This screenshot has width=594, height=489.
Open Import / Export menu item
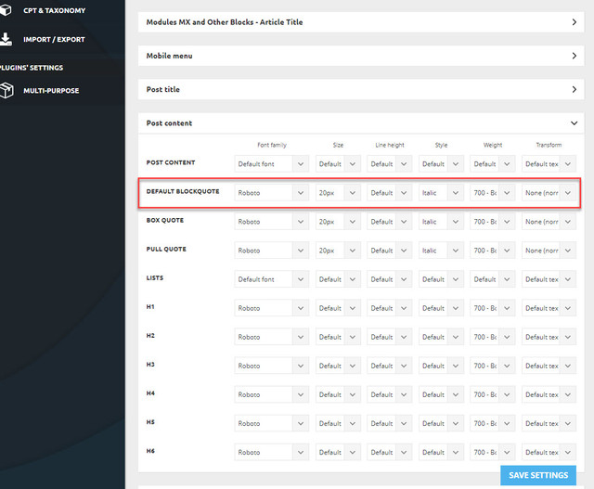[54, 39]
